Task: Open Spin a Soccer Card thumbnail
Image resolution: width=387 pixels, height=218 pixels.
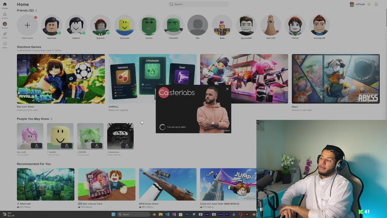Action: point(107,184)
